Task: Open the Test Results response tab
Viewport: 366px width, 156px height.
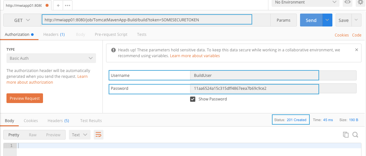Action: pos(91,121)
